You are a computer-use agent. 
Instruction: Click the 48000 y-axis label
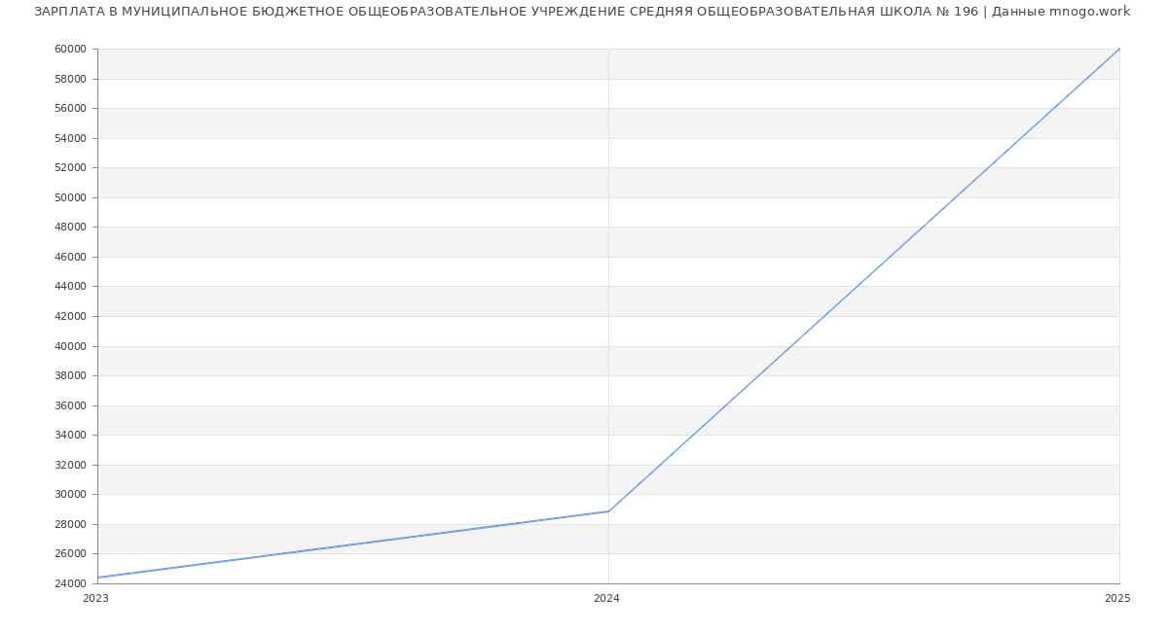coord(70,227)
